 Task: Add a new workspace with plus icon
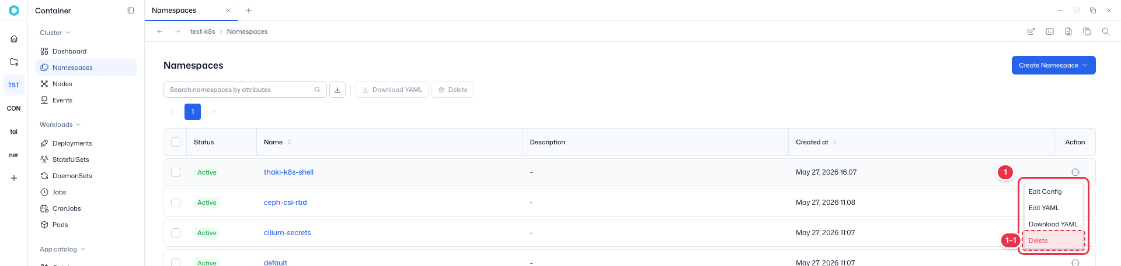tap(14, 178)
